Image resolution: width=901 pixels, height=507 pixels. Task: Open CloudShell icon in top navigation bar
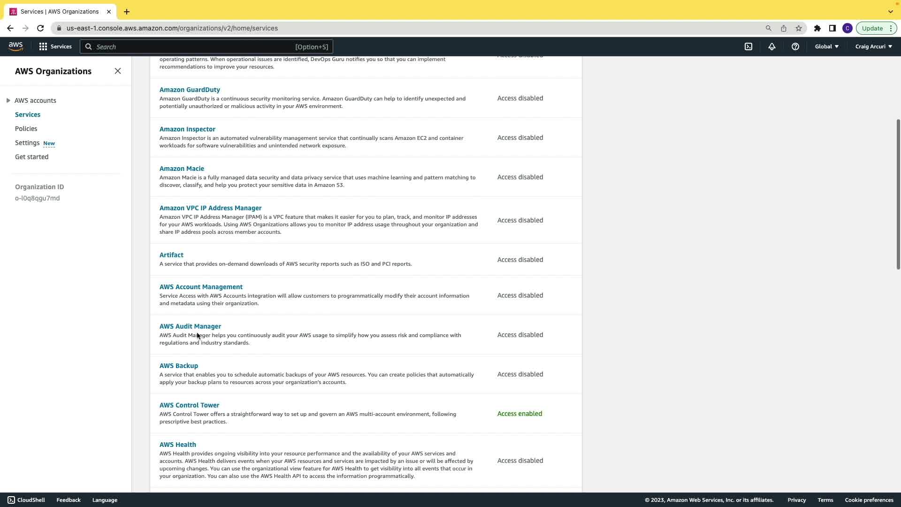(x=748, y=46)
